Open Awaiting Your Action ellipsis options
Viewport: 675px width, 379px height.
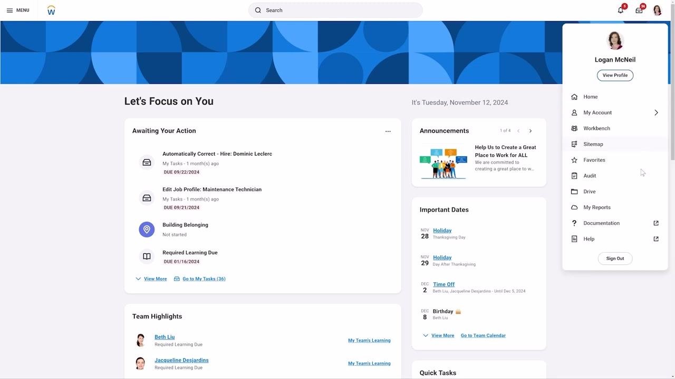tap(388, 132)
